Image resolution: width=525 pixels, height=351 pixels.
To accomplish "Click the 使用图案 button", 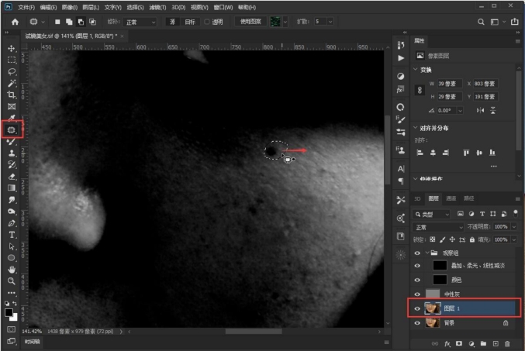I will pyautogui.click(x=250, y=22).
